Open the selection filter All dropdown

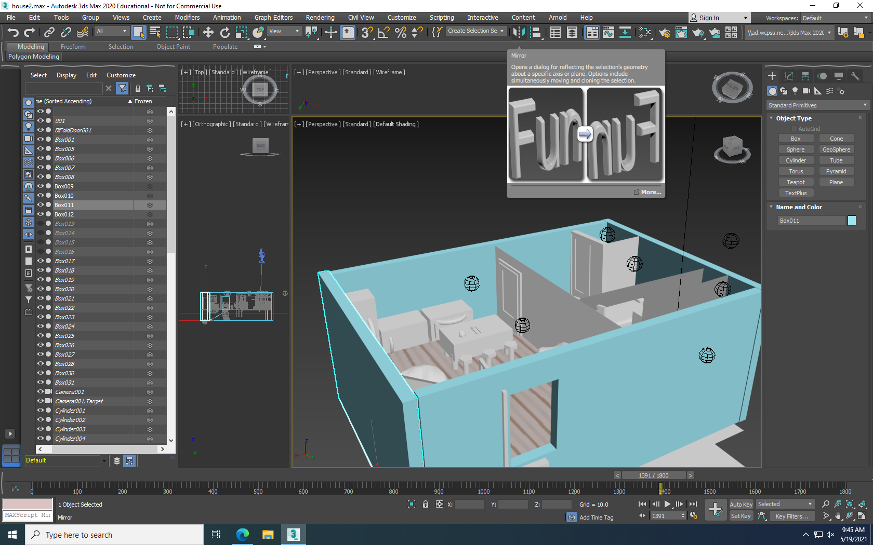pos(111,31)
